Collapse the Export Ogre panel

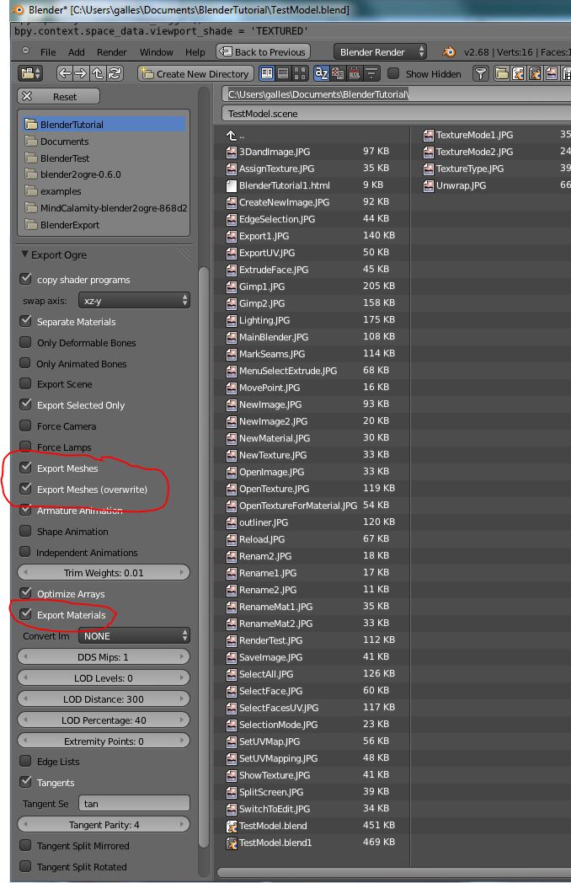click(x=24, y=254)
